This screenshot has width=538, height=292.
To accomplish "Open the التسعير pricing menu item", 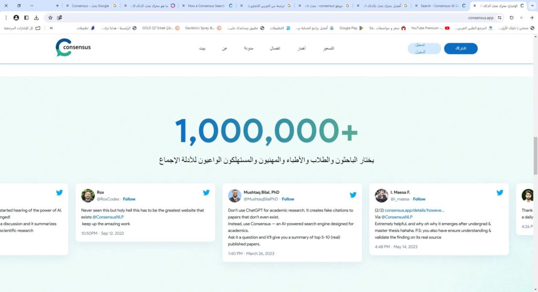I will (328, 48).
